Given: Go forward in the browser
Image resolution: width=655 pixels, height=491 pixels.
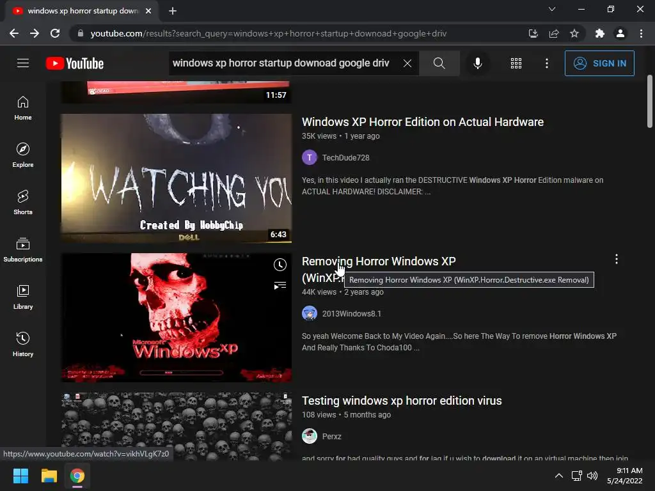Looking at the screenshot, I should [35, 33].
